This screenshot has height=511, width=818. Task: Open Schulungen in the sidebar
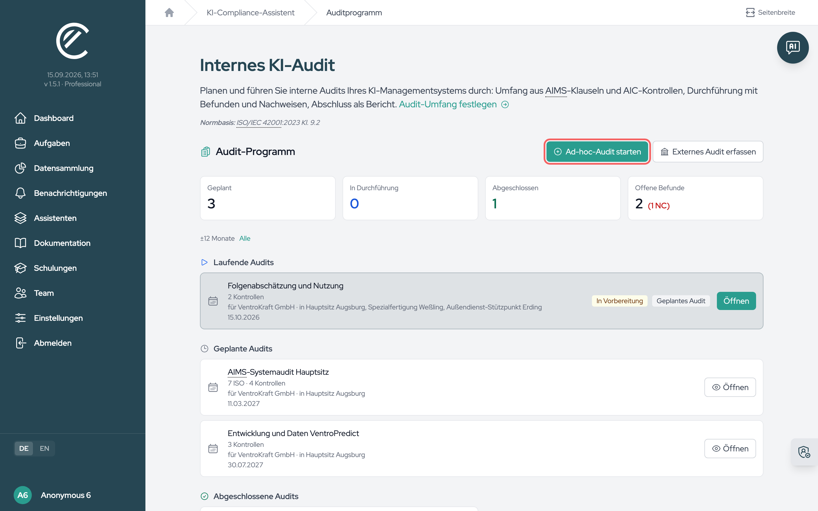click(x=55, y=268)
